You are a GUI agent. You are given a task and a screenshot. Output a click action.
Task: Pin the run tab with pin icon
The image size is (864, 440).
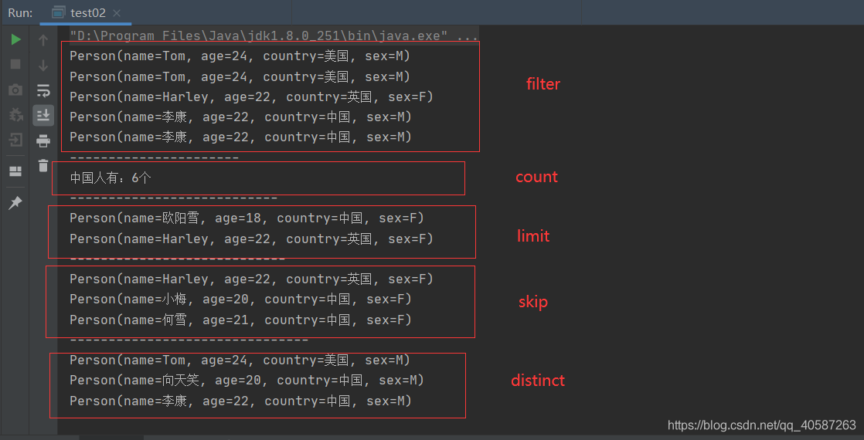15,203
